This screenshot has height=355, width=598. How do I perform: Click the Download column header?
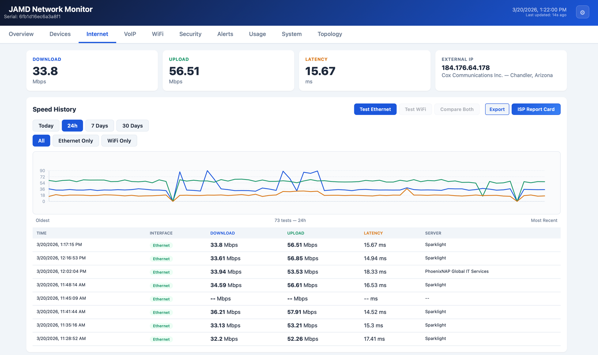click(222, 233)
